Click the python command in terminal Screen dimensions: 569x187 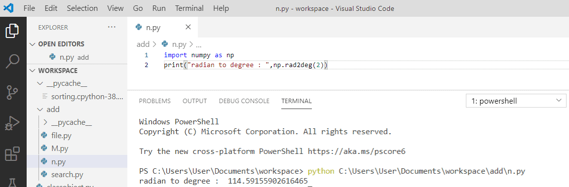[321, 171]
